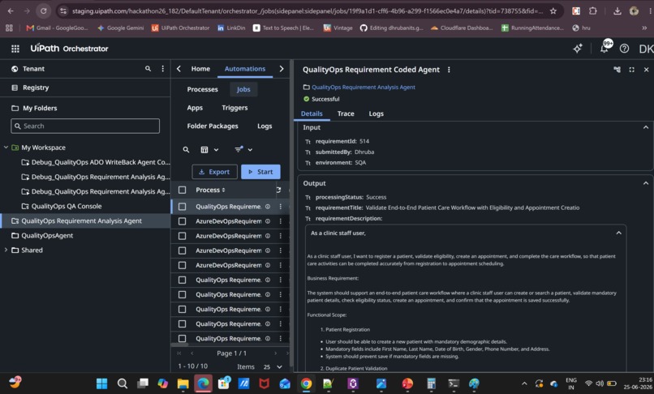The width and height of the screenshot is (654, 394).
Task: Check the first QualityOps Requireme job checkbox
Action: click(183, 207)
